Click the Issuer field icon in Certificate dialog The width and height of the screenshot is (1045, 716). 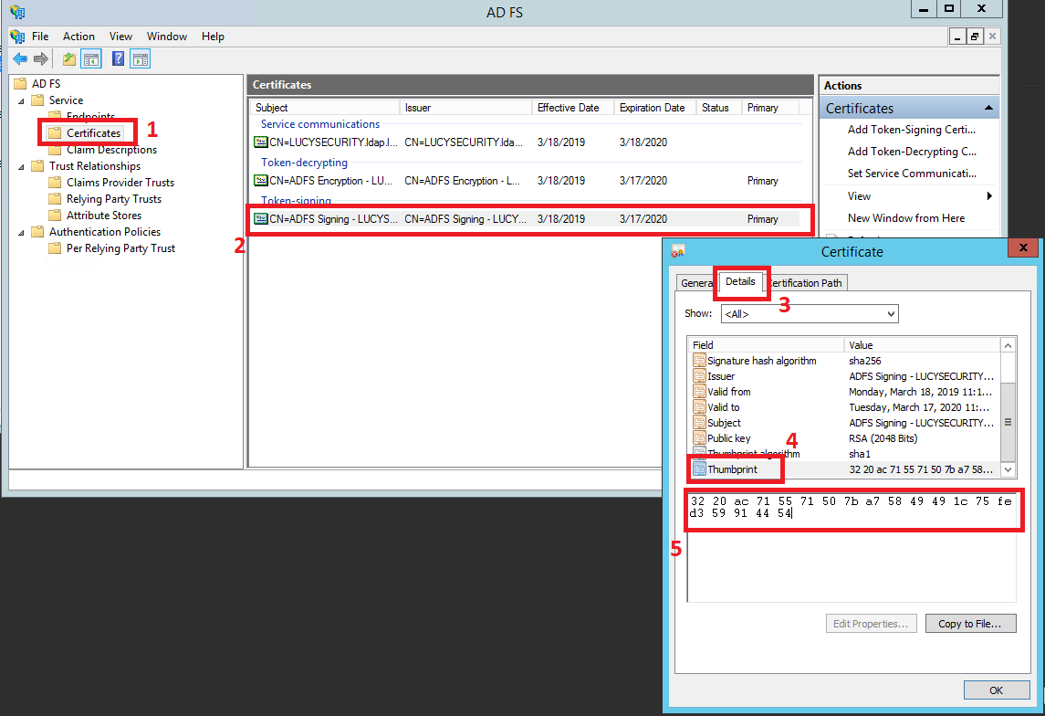tap(699, 376)
